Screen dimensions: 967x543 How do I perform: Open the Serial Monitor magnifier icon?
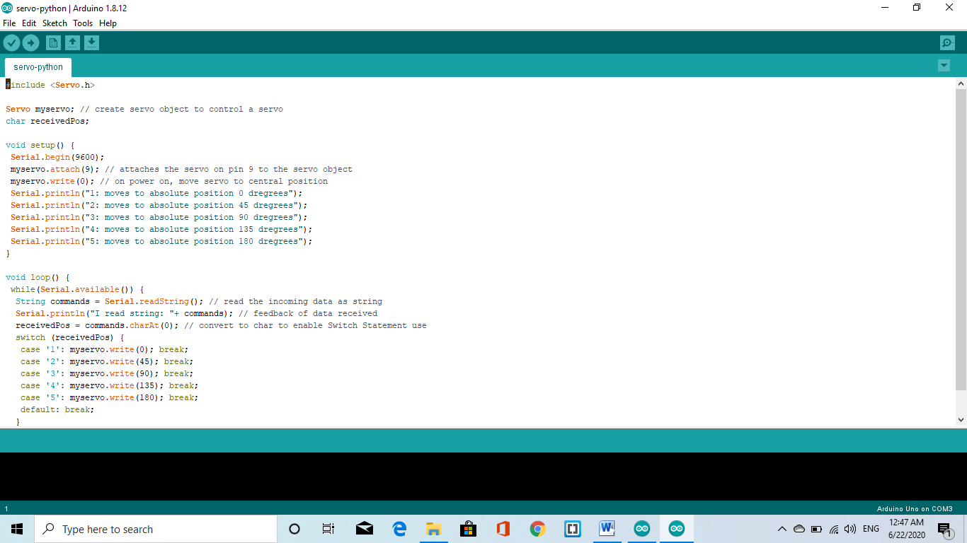pyautogui.click(x=947, y=43)
